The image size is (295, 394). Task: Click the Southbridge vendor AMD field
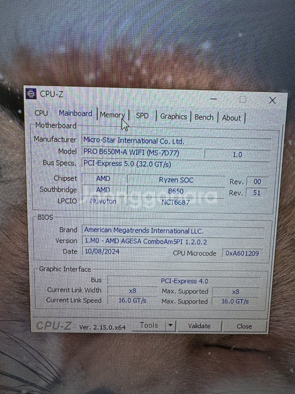(103, 190)
